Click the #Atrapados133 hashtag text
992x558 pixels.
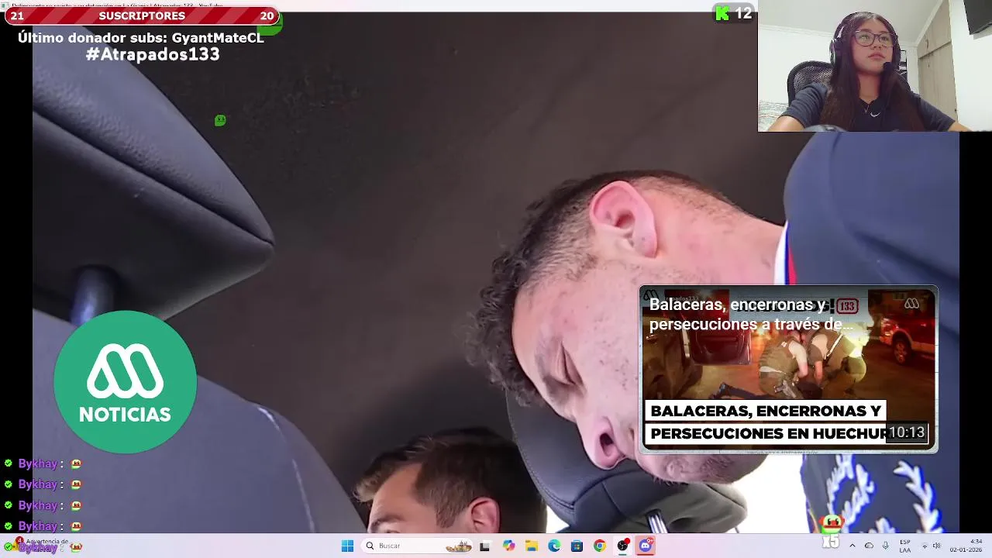(153, 54)
